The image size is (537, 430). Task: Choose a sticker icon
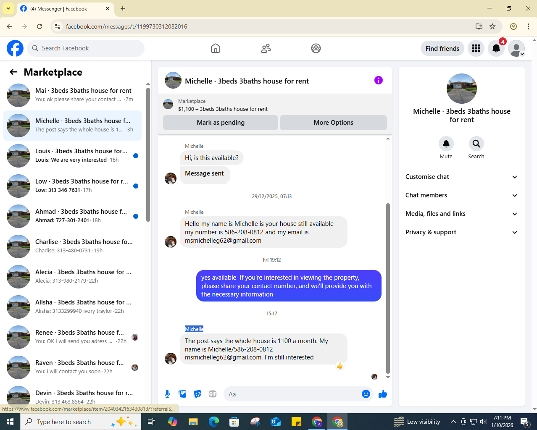tap(197, 394)
